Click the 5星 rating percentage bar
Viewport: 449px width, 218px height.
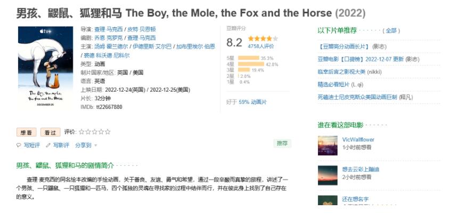249,58
